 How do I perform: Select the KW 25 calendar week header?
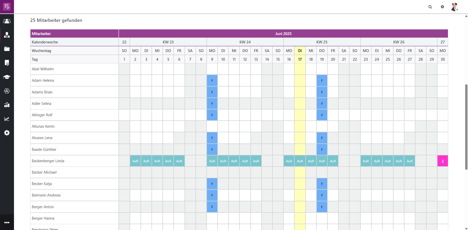click(322, 42)
